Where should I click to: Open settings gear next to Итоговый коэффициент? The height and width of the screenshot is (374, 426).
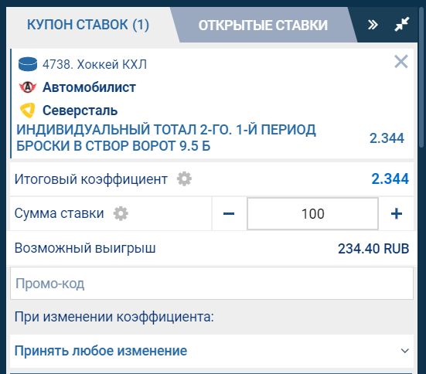(x=184, y=179)
